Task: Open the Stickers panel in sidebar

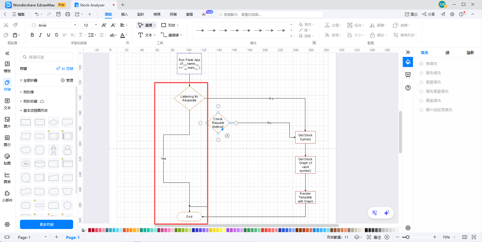Action: (x=7, y=159)
